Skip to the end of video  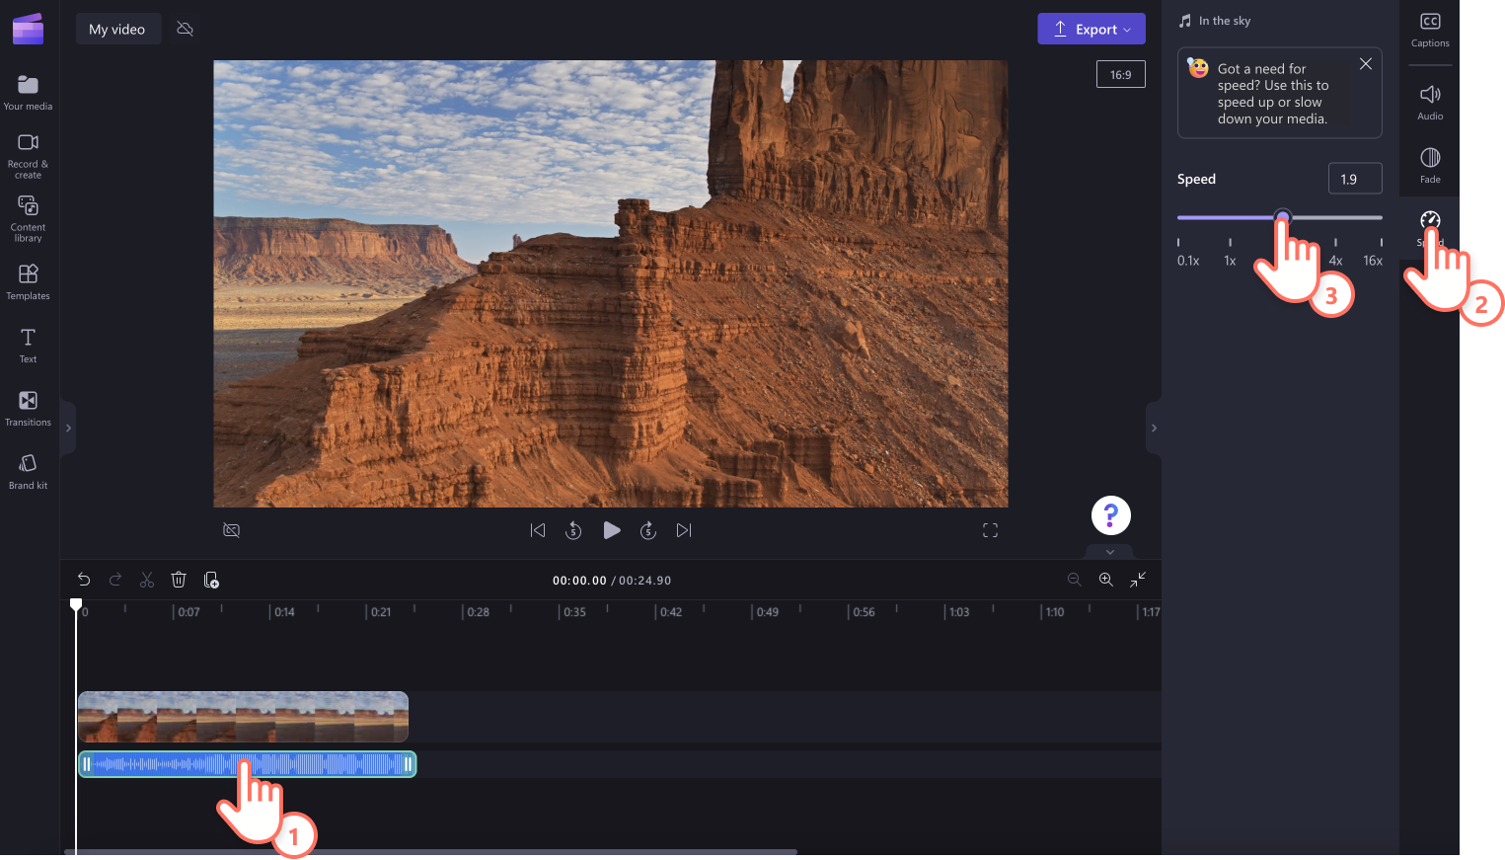(x=684, y=530)
